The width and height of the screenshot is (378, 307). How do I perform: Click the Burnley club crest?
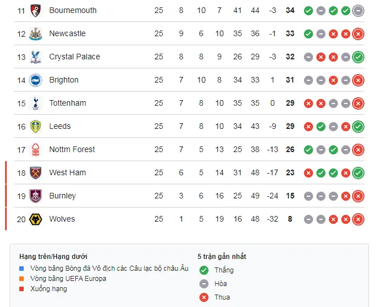coord(36,196)
